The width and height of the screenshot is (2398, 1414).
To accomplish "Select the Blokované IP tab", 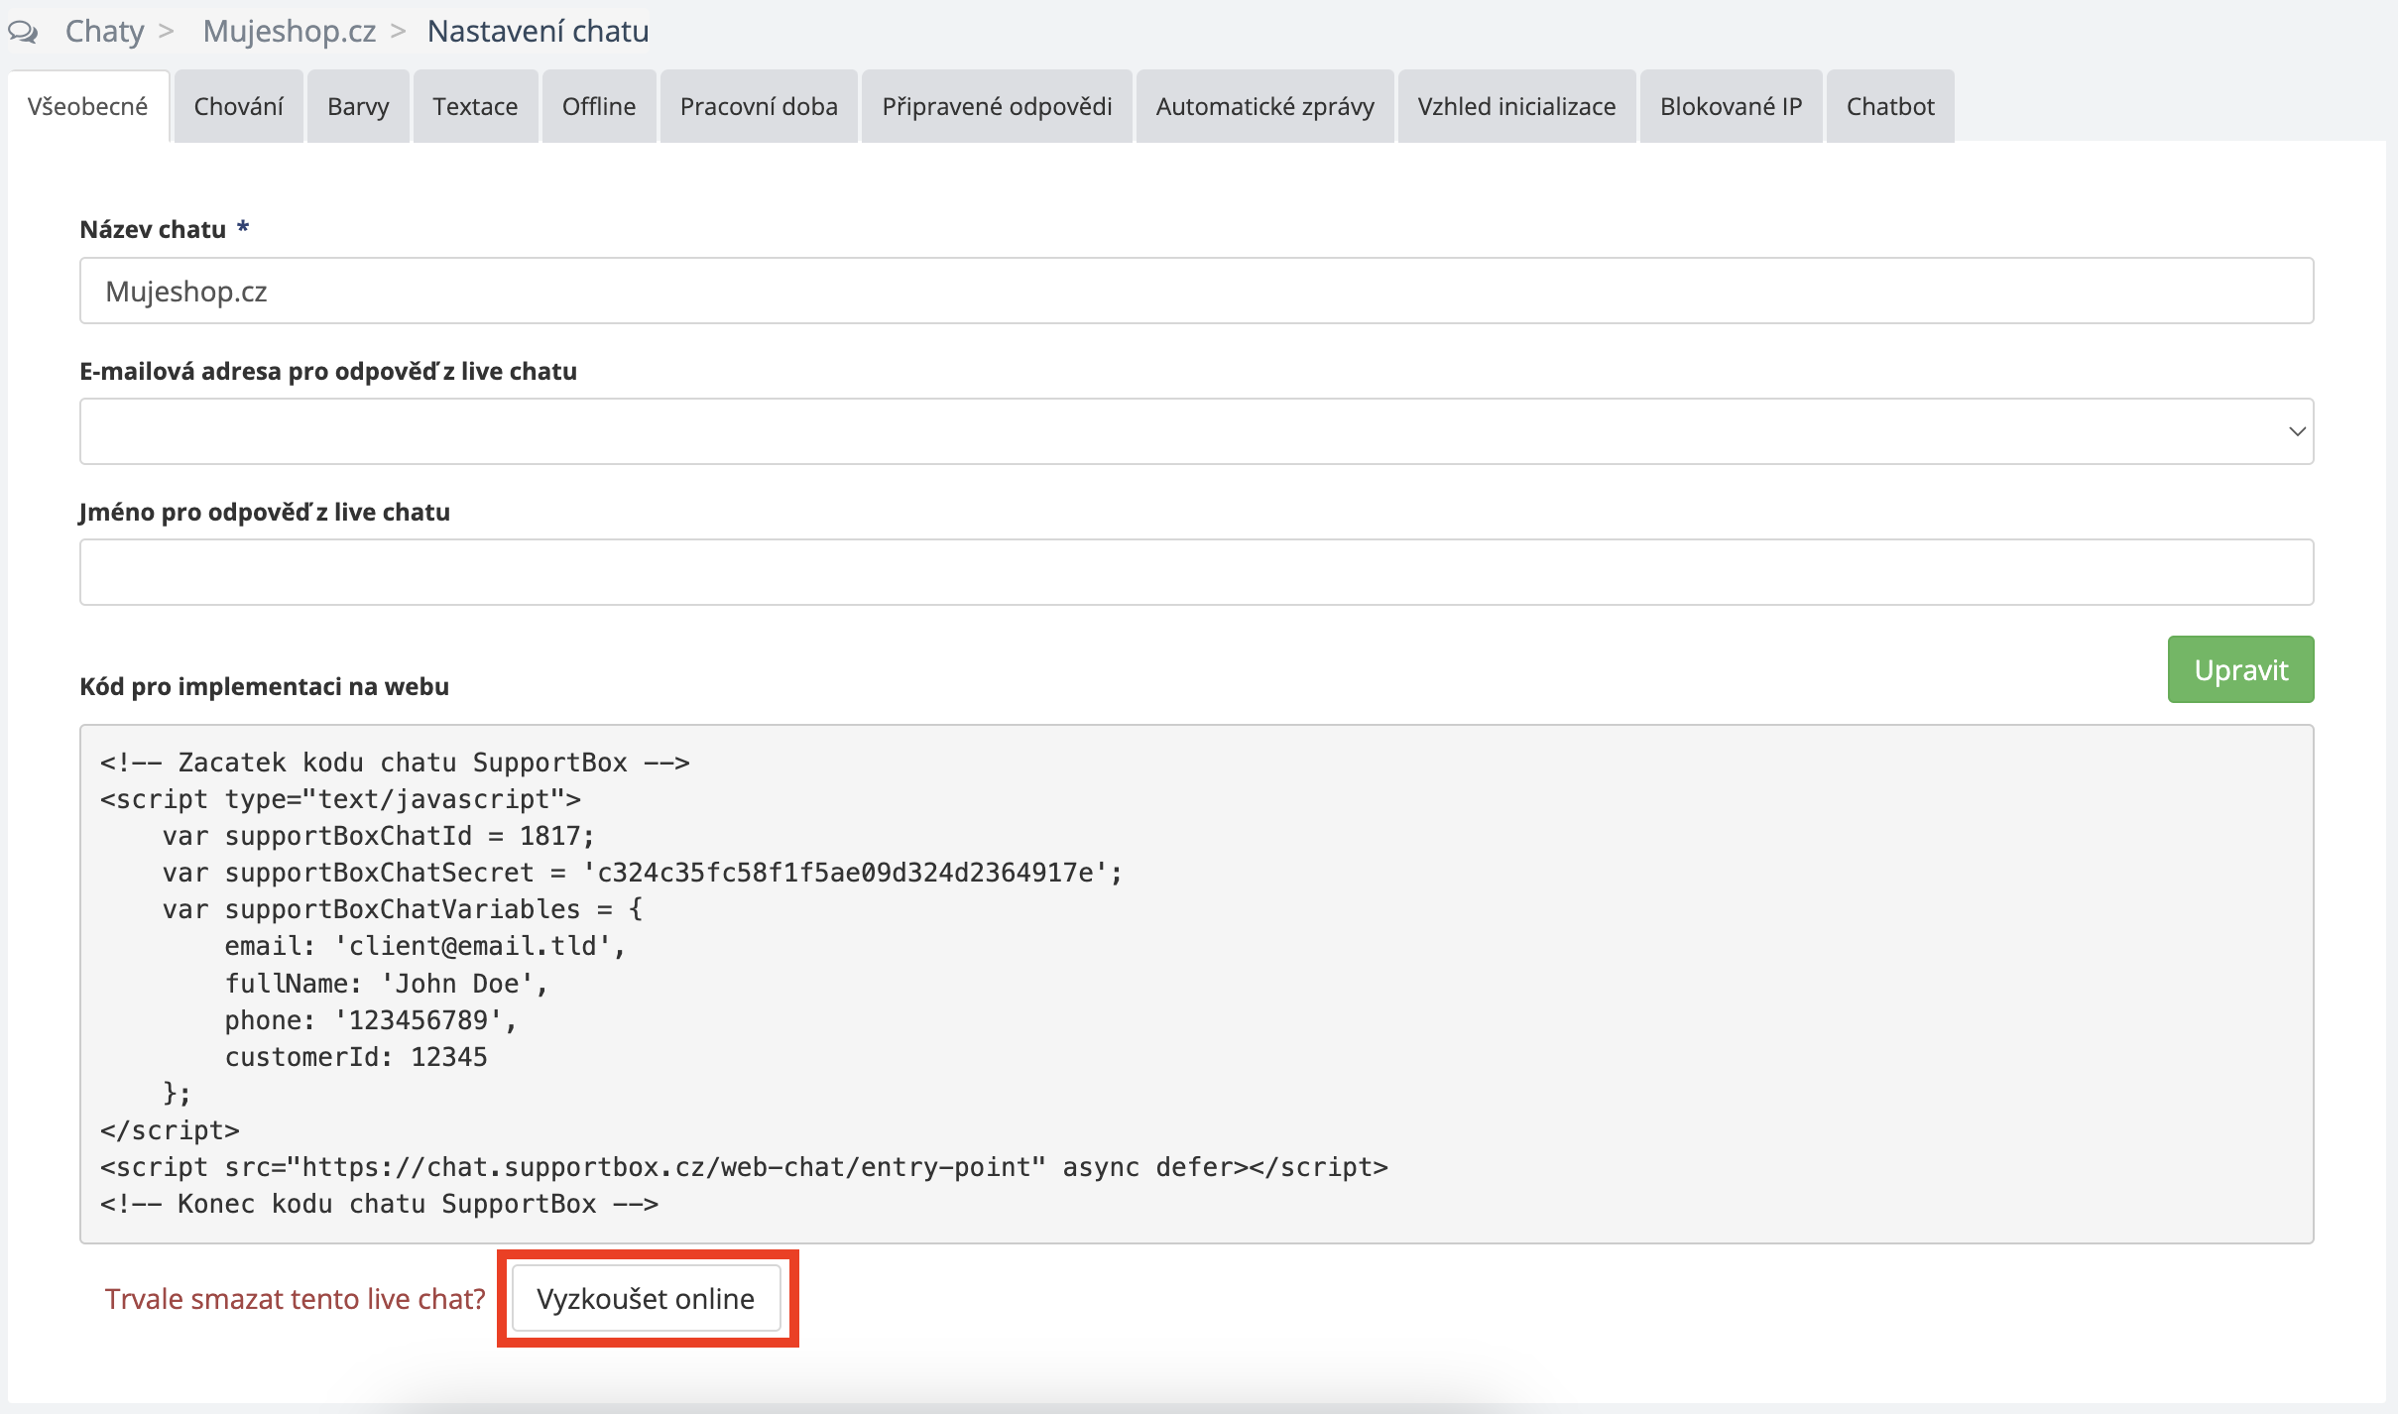I will (x=1731, y=106).
